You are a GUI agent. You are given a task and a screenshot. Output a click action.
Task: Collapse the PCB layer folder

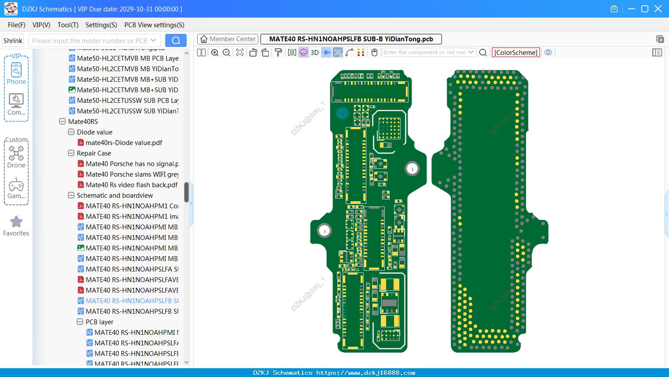pos(80,322)
